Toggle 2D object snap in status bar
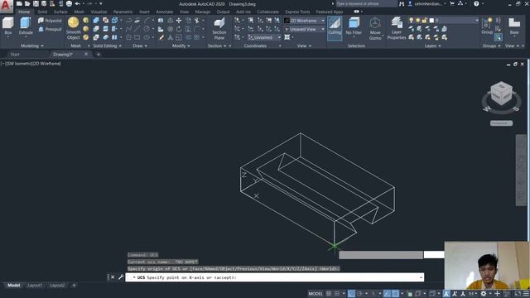Screen dimensions: 530x298 395,294
